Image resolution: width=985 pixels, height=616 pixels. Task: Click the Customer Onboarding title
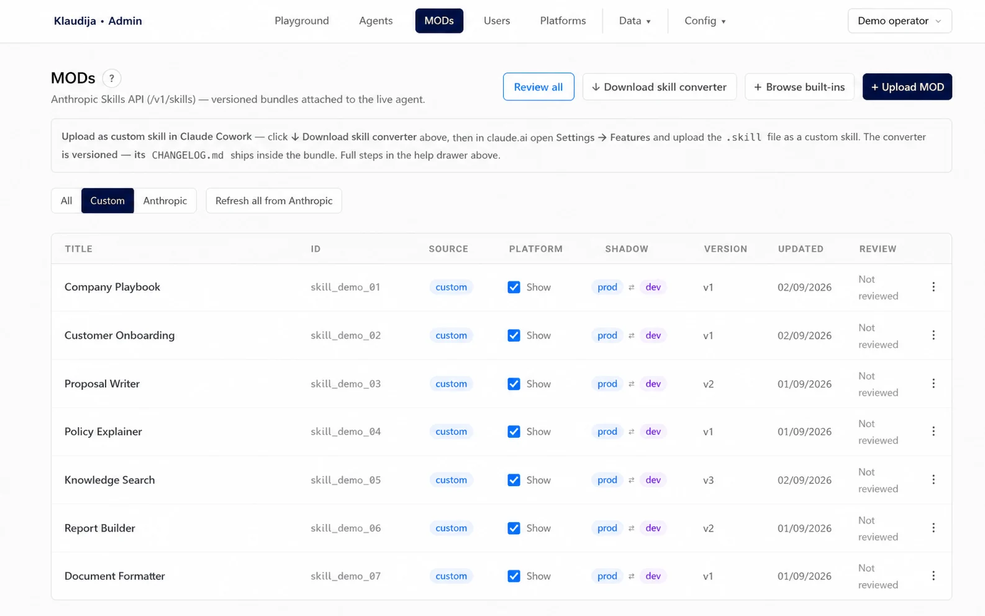coord(119,335)
